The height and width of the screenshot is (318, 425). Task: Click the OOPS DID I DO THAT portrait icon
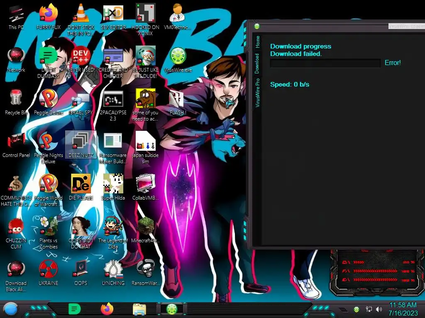81,233
